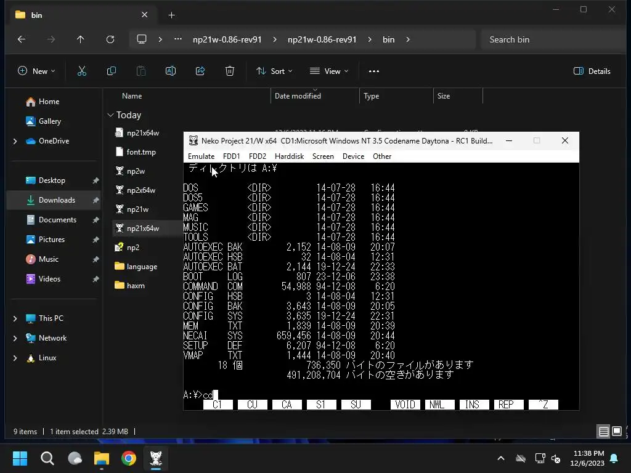Viewport: 631px width, 473px height.
Task: Open the notification bell
Action: 614,458
